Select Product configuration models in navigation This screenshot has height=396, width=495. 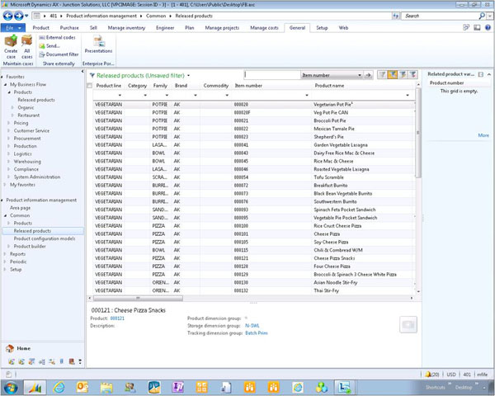(x=44, y=238)
